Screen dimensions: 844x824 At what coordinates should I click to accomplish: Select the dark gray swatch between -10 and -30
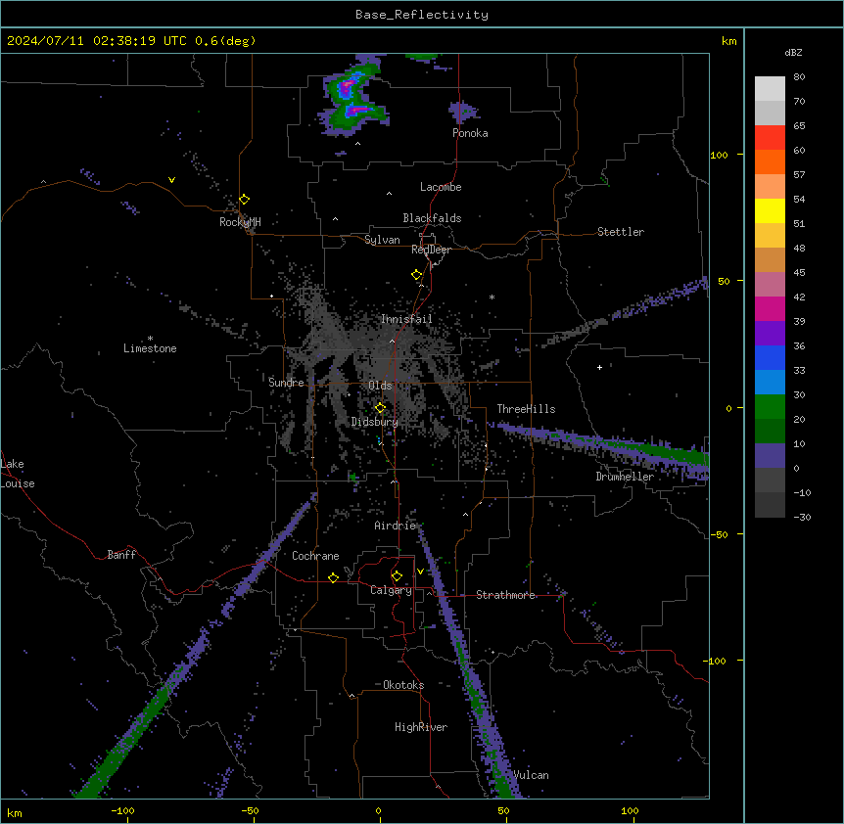(x=770, y=505)
